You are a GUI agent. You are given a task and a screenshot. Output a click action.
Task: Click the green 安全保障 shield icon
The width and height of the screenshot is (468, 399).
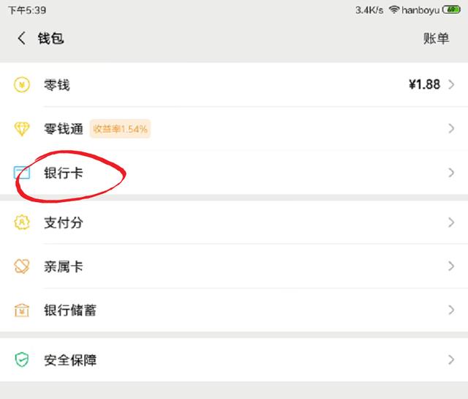point(22,359)
